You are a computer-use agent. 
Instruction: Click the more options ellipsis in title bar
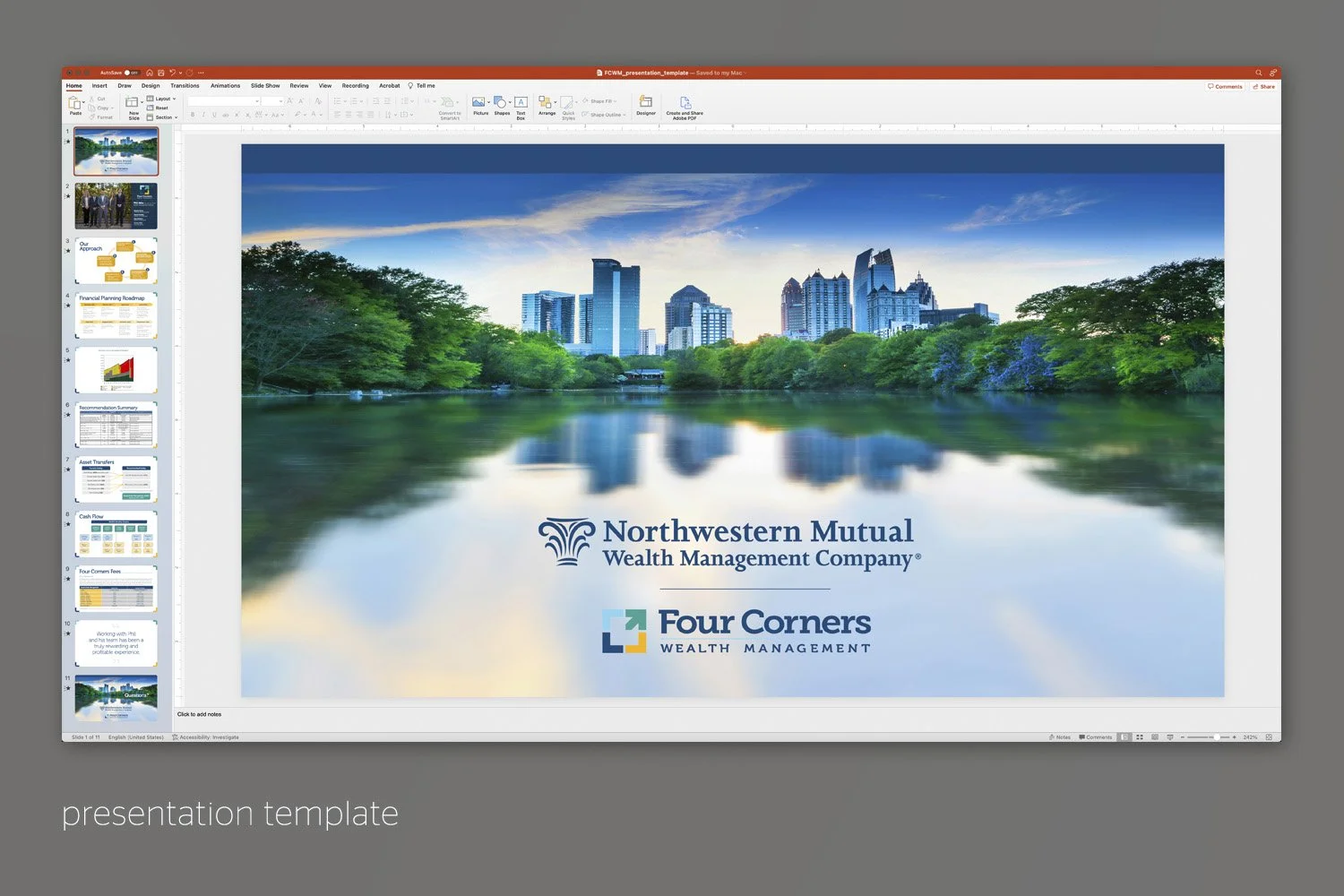[x=201, y=73]
